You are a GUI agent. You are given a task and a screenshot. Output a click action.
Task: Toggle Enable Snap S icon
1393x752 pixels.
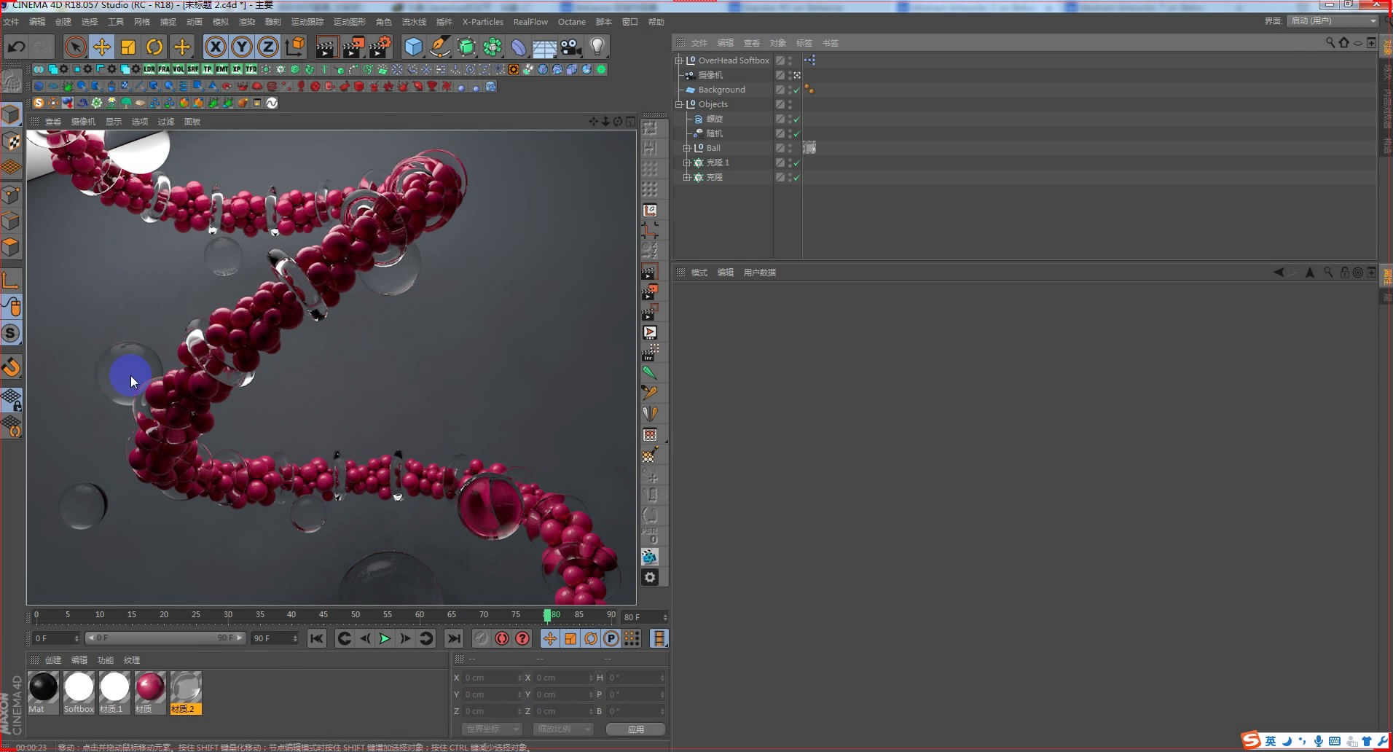(11, 333)
